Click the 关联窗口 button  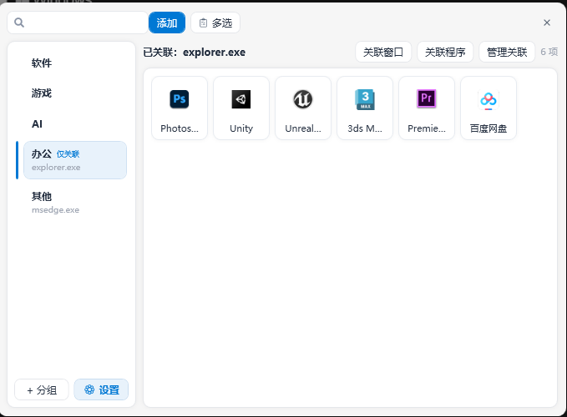click(x=383, y=52)
